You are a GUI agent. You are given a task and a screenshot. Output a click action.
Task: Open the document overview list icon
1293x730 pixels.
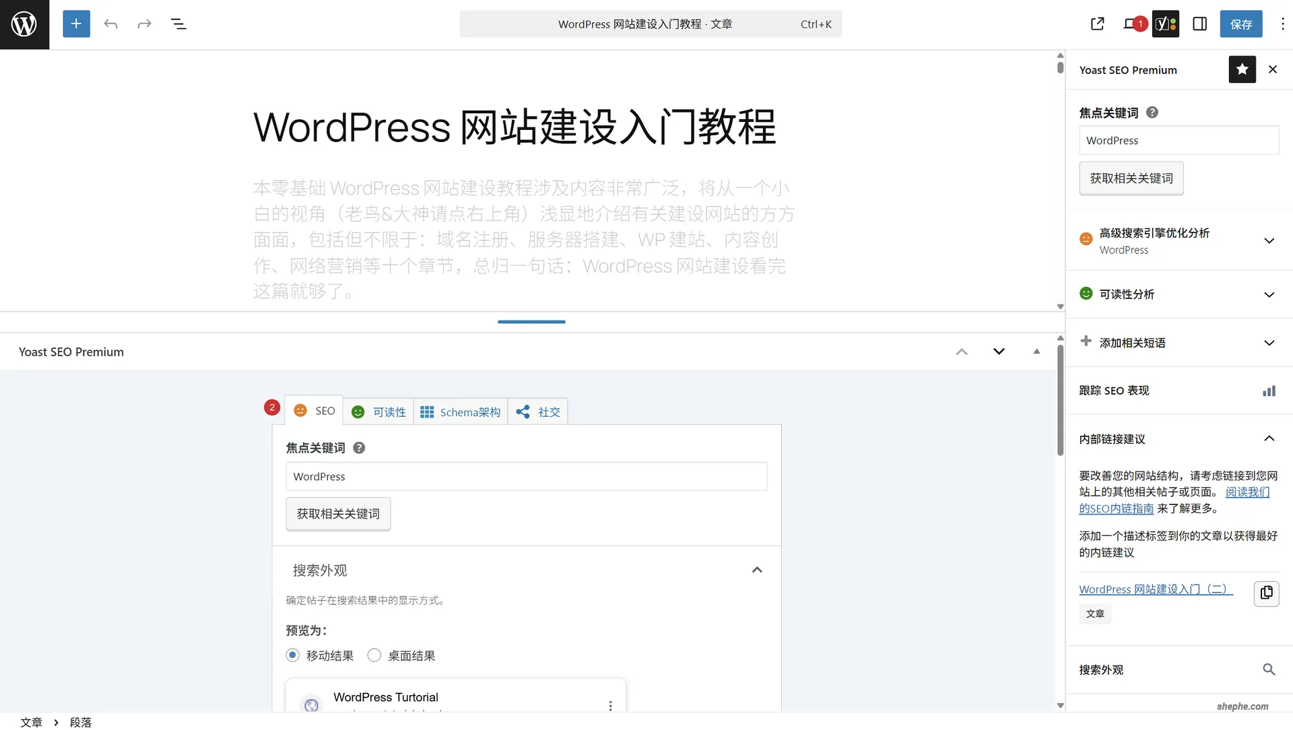pyautogui.click(x=178, y=24)
